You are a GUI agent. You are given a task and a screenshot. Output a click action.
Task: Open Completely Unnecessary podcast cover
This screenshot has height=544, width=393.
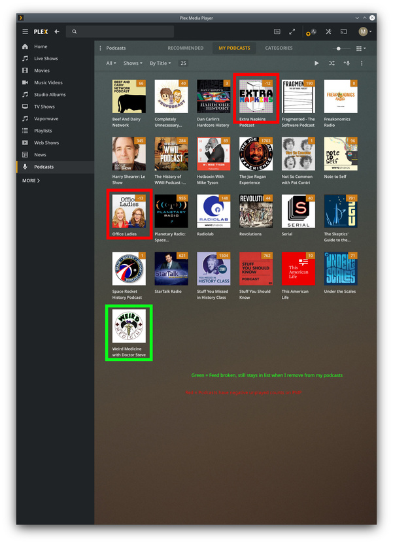coord(171,97)
